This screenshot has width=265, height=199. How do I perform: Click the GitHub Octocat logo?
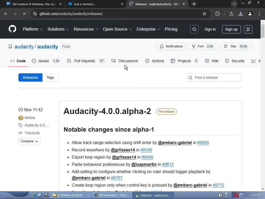pyautogui.click(x=12, y=29)
